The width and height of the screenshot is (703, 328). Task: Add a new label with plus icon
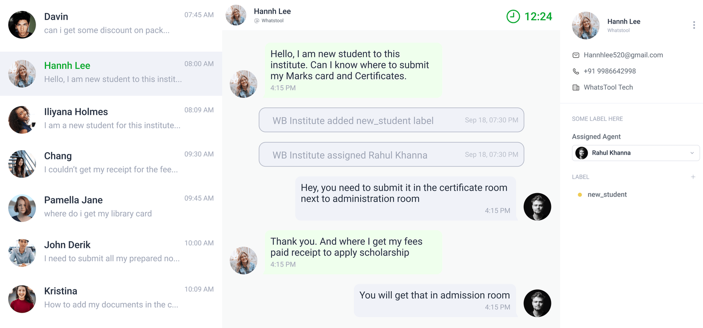coord(693,177)
